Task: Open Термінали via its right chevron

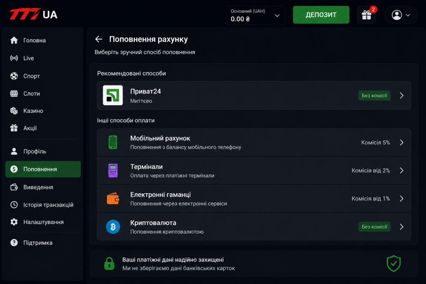Action: (401, 170)
